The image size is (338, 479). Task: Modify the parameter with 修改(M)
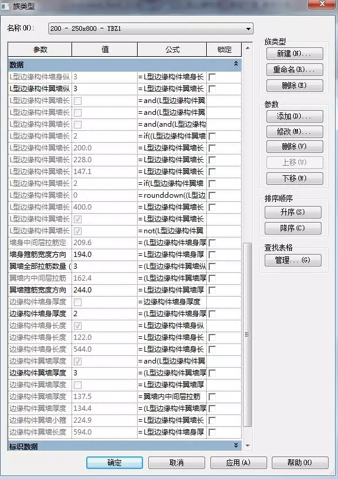point(294,131)
